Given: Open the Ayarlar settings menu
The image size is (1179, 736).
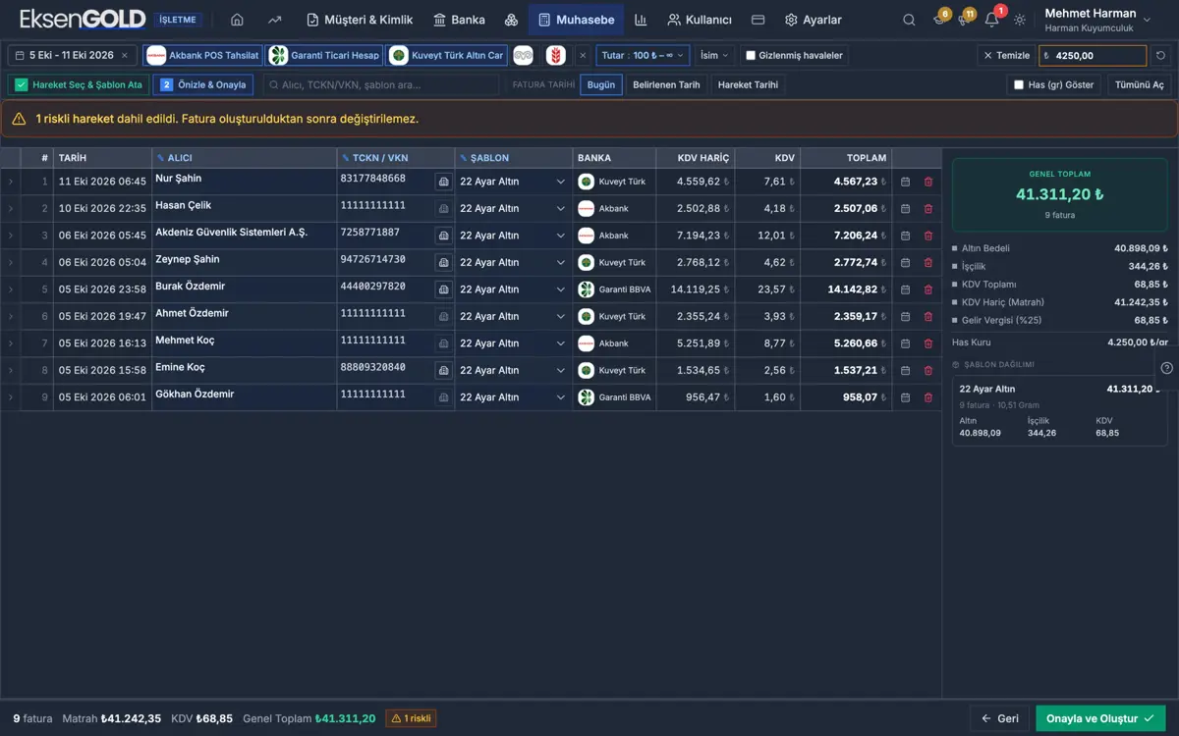Looking at the screenshot, I should tap(813, 20).
